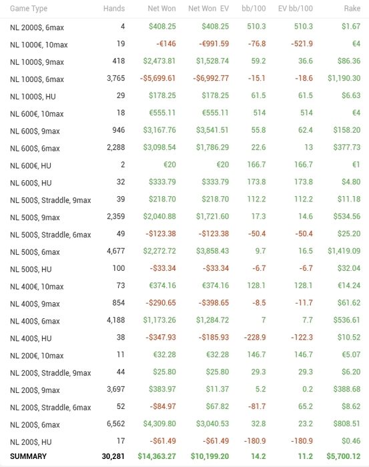Click the NL 400€, 10max row
Screen dimensions: 369x467
(185, 286)
